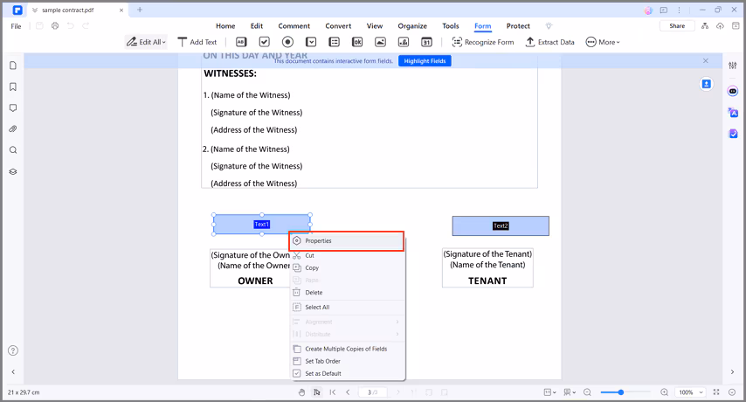Click the Highlight Fields button
The height and width of the screenshot is (402, 746).
pos(425,61)
